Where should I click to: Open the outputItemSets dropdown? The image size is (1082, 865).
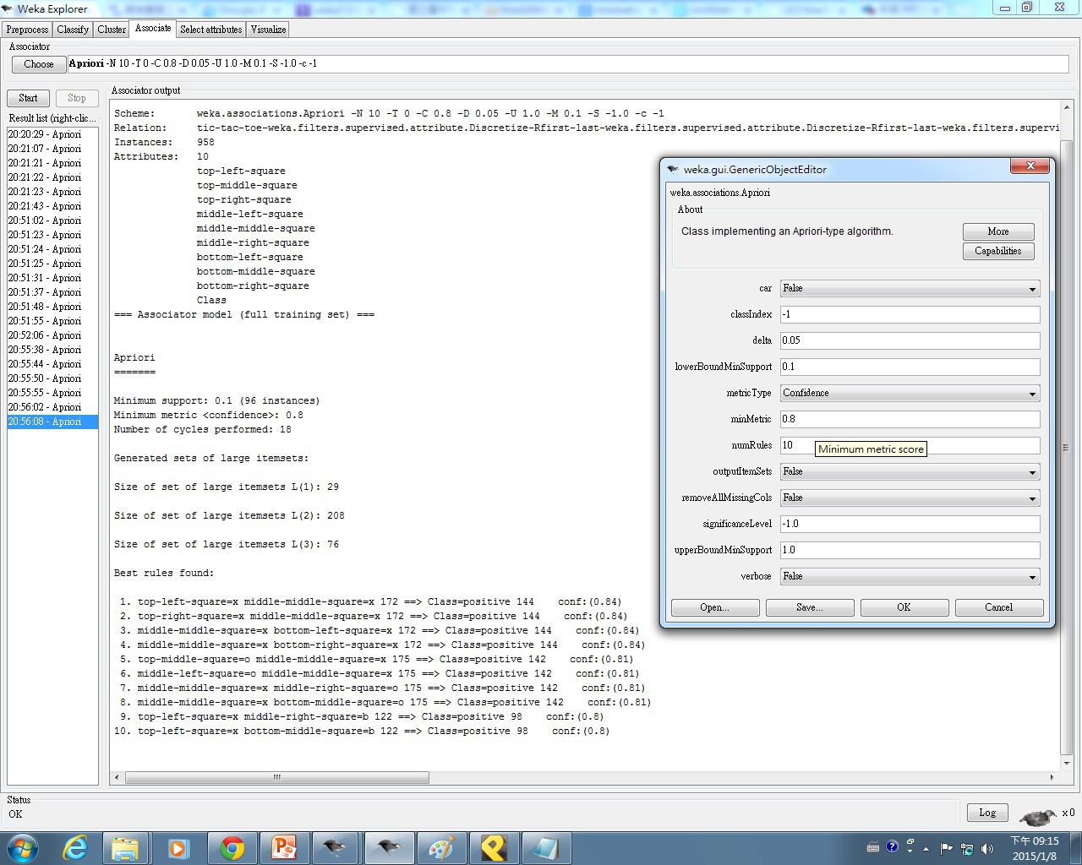910,471
